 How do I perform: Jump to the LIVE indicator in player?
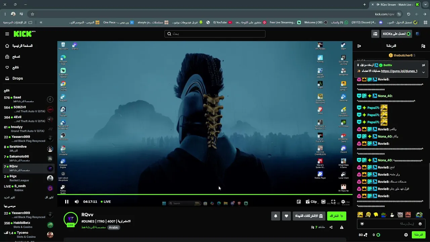(105, 202)
